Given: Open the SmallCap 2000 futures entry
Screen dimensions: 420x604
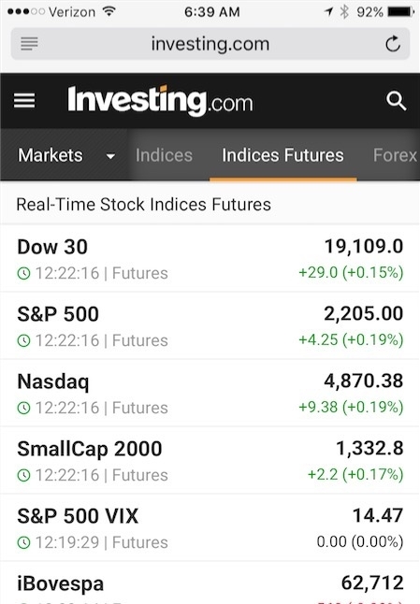Looking at the screenshot, I should pos(210,461).
